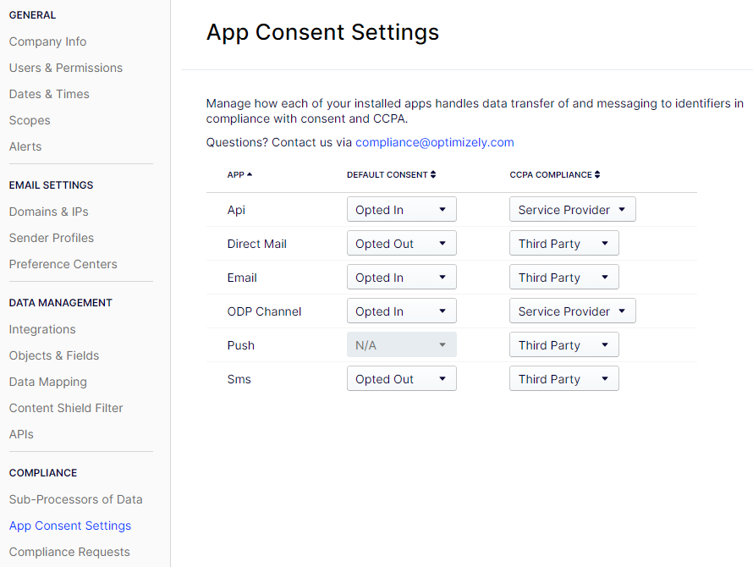Screen dimensions: 753x567
Task: Open Sub-Processors of Data page
Action: pyautogui.click(x=76, y=500)
